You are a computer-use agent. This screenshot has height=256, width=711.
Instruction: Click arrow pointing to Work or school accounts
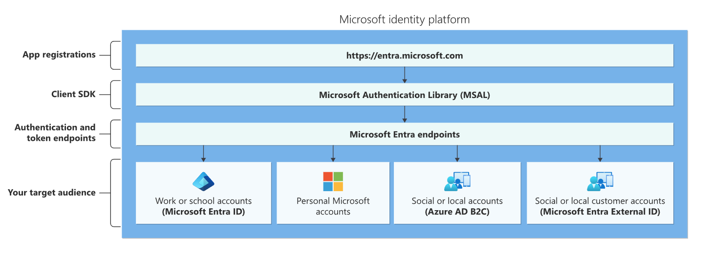[x=203, y=153]
